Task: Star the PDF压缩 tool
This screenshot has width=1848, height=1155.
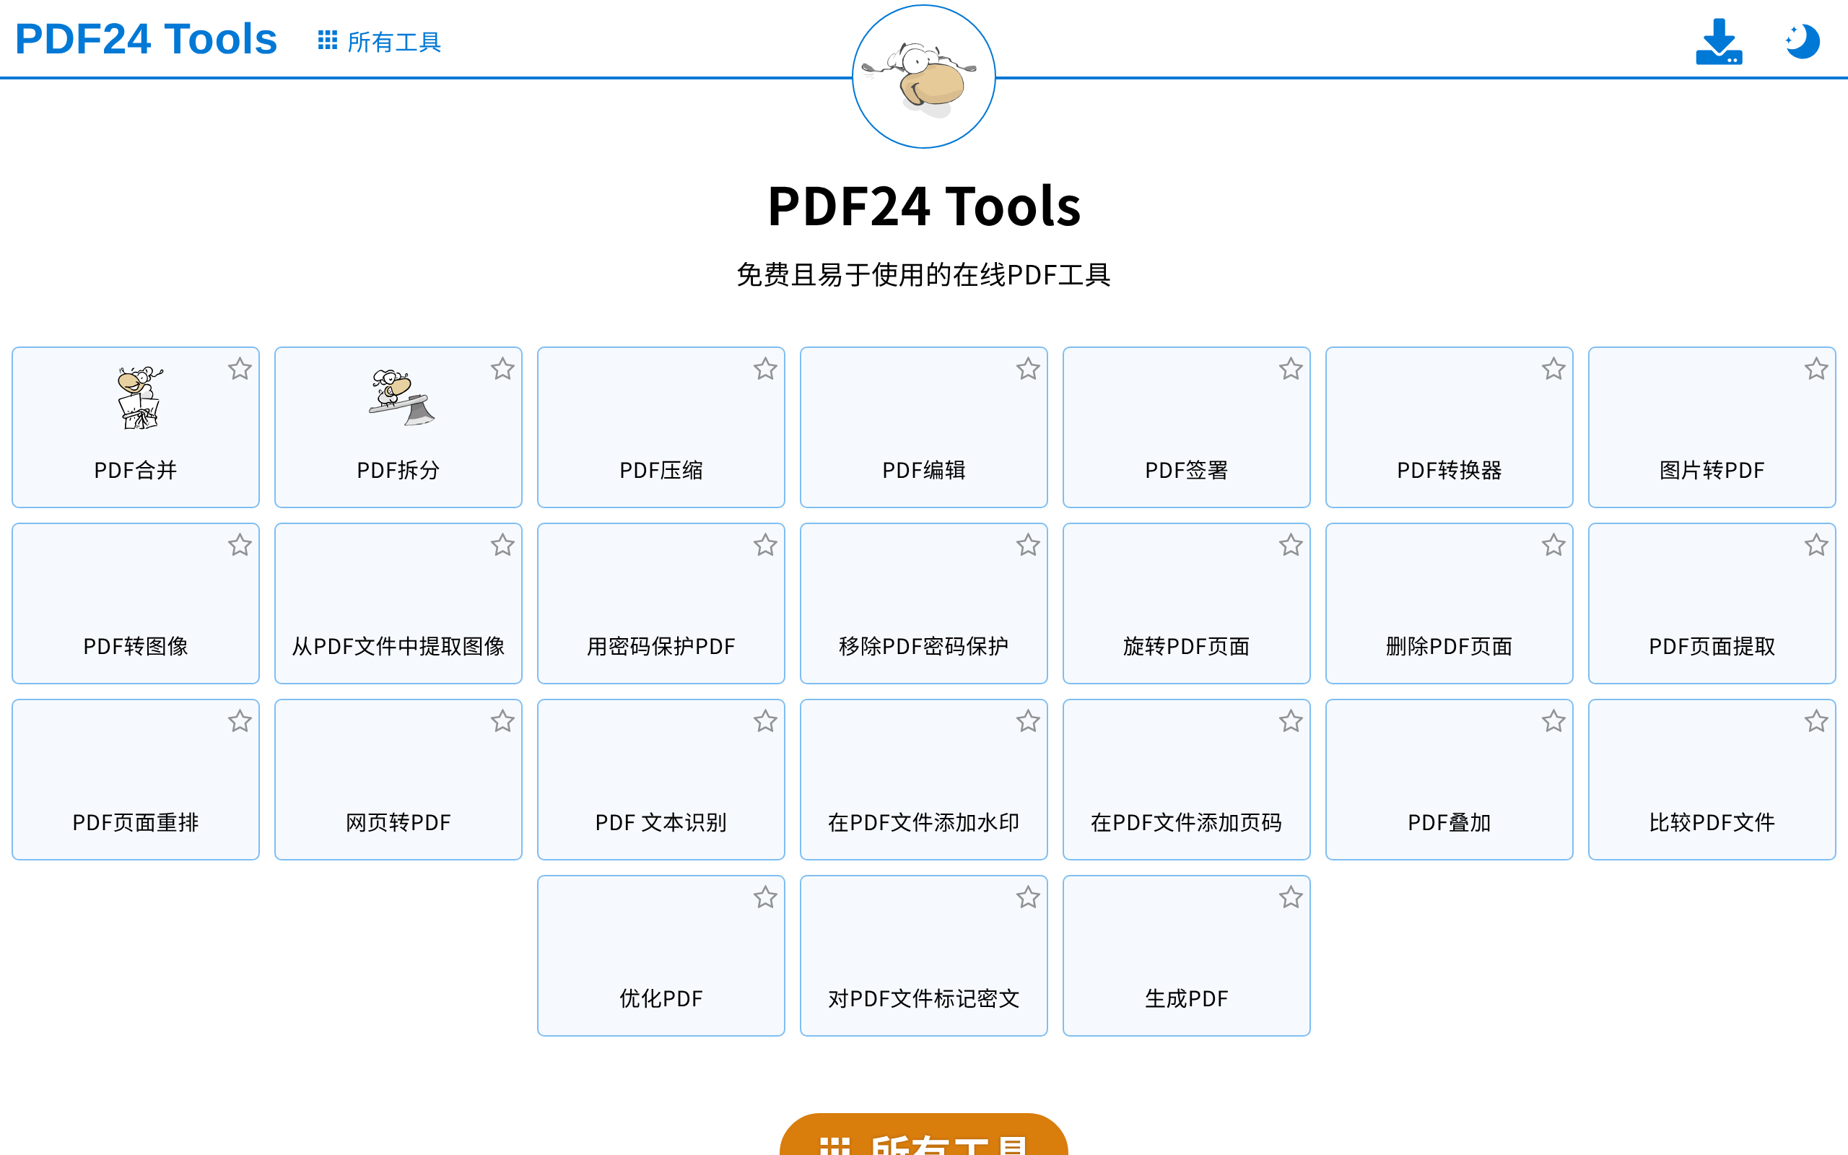Action: pyautogui.click(x=765, y=369)
